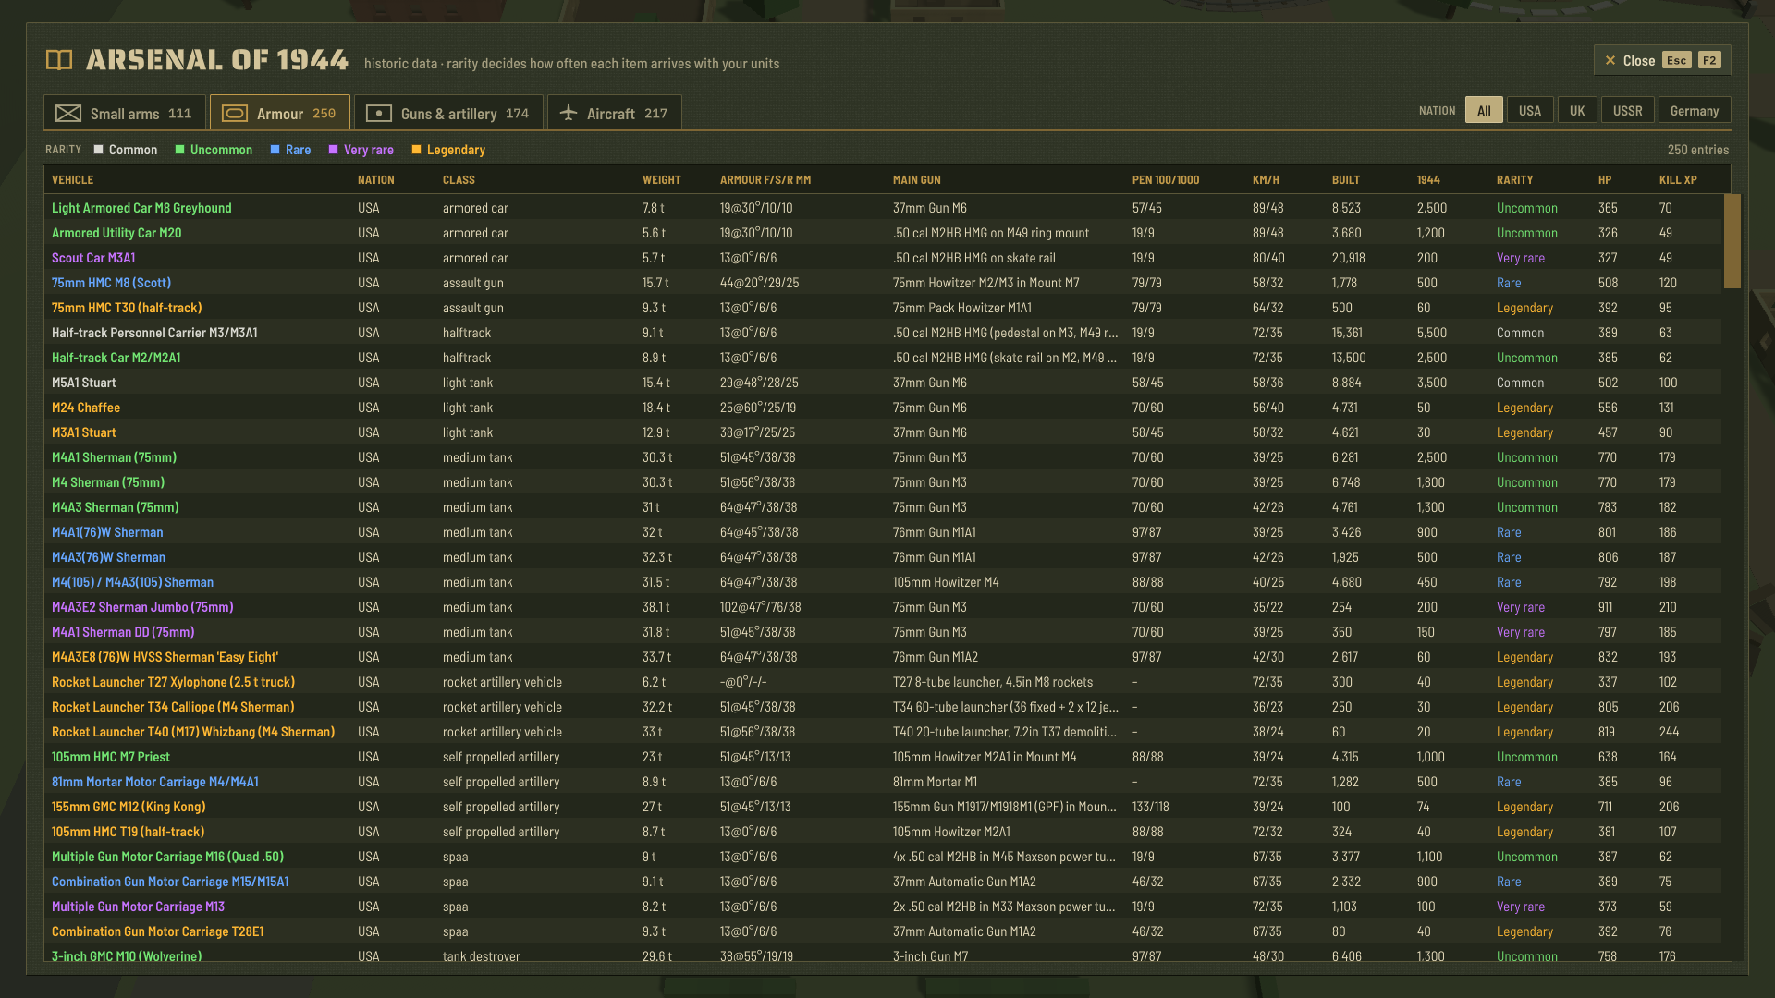Click the Rare rarity legend label
Viewport: 1775px width, 998px height.
[x=298, y=150]
